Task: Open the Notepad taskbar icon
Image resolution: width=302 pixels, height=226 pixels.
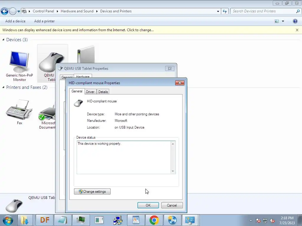Action: pos(63,220)
